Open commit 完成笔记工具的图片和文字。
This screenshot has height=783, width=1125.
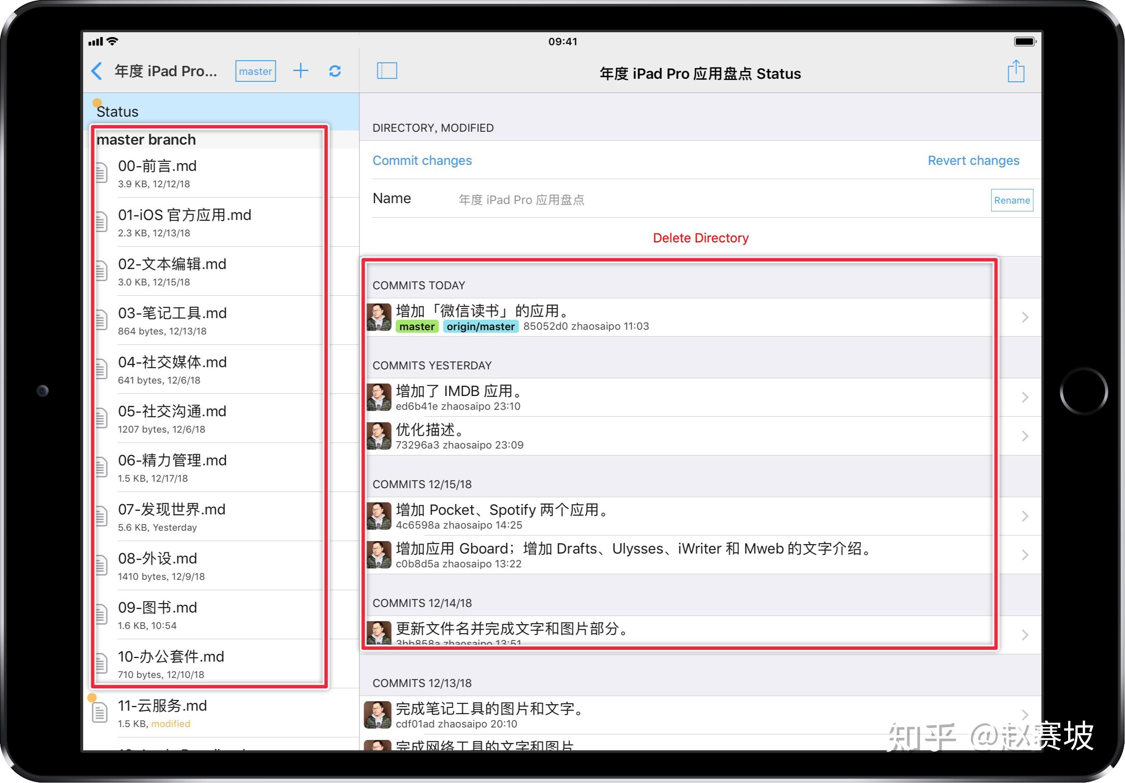700,715
